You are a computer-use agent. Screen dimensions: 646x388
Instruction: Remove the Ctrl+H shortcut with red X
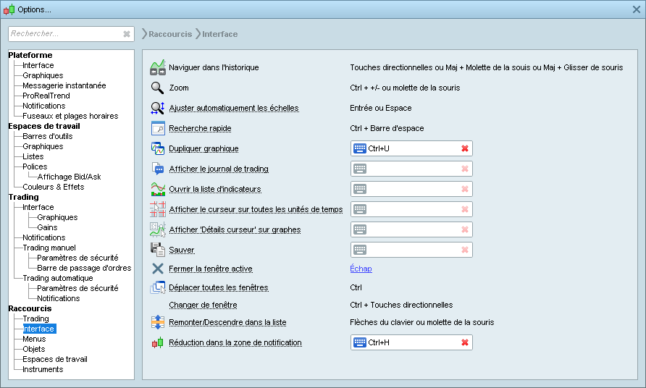(464, 342)
